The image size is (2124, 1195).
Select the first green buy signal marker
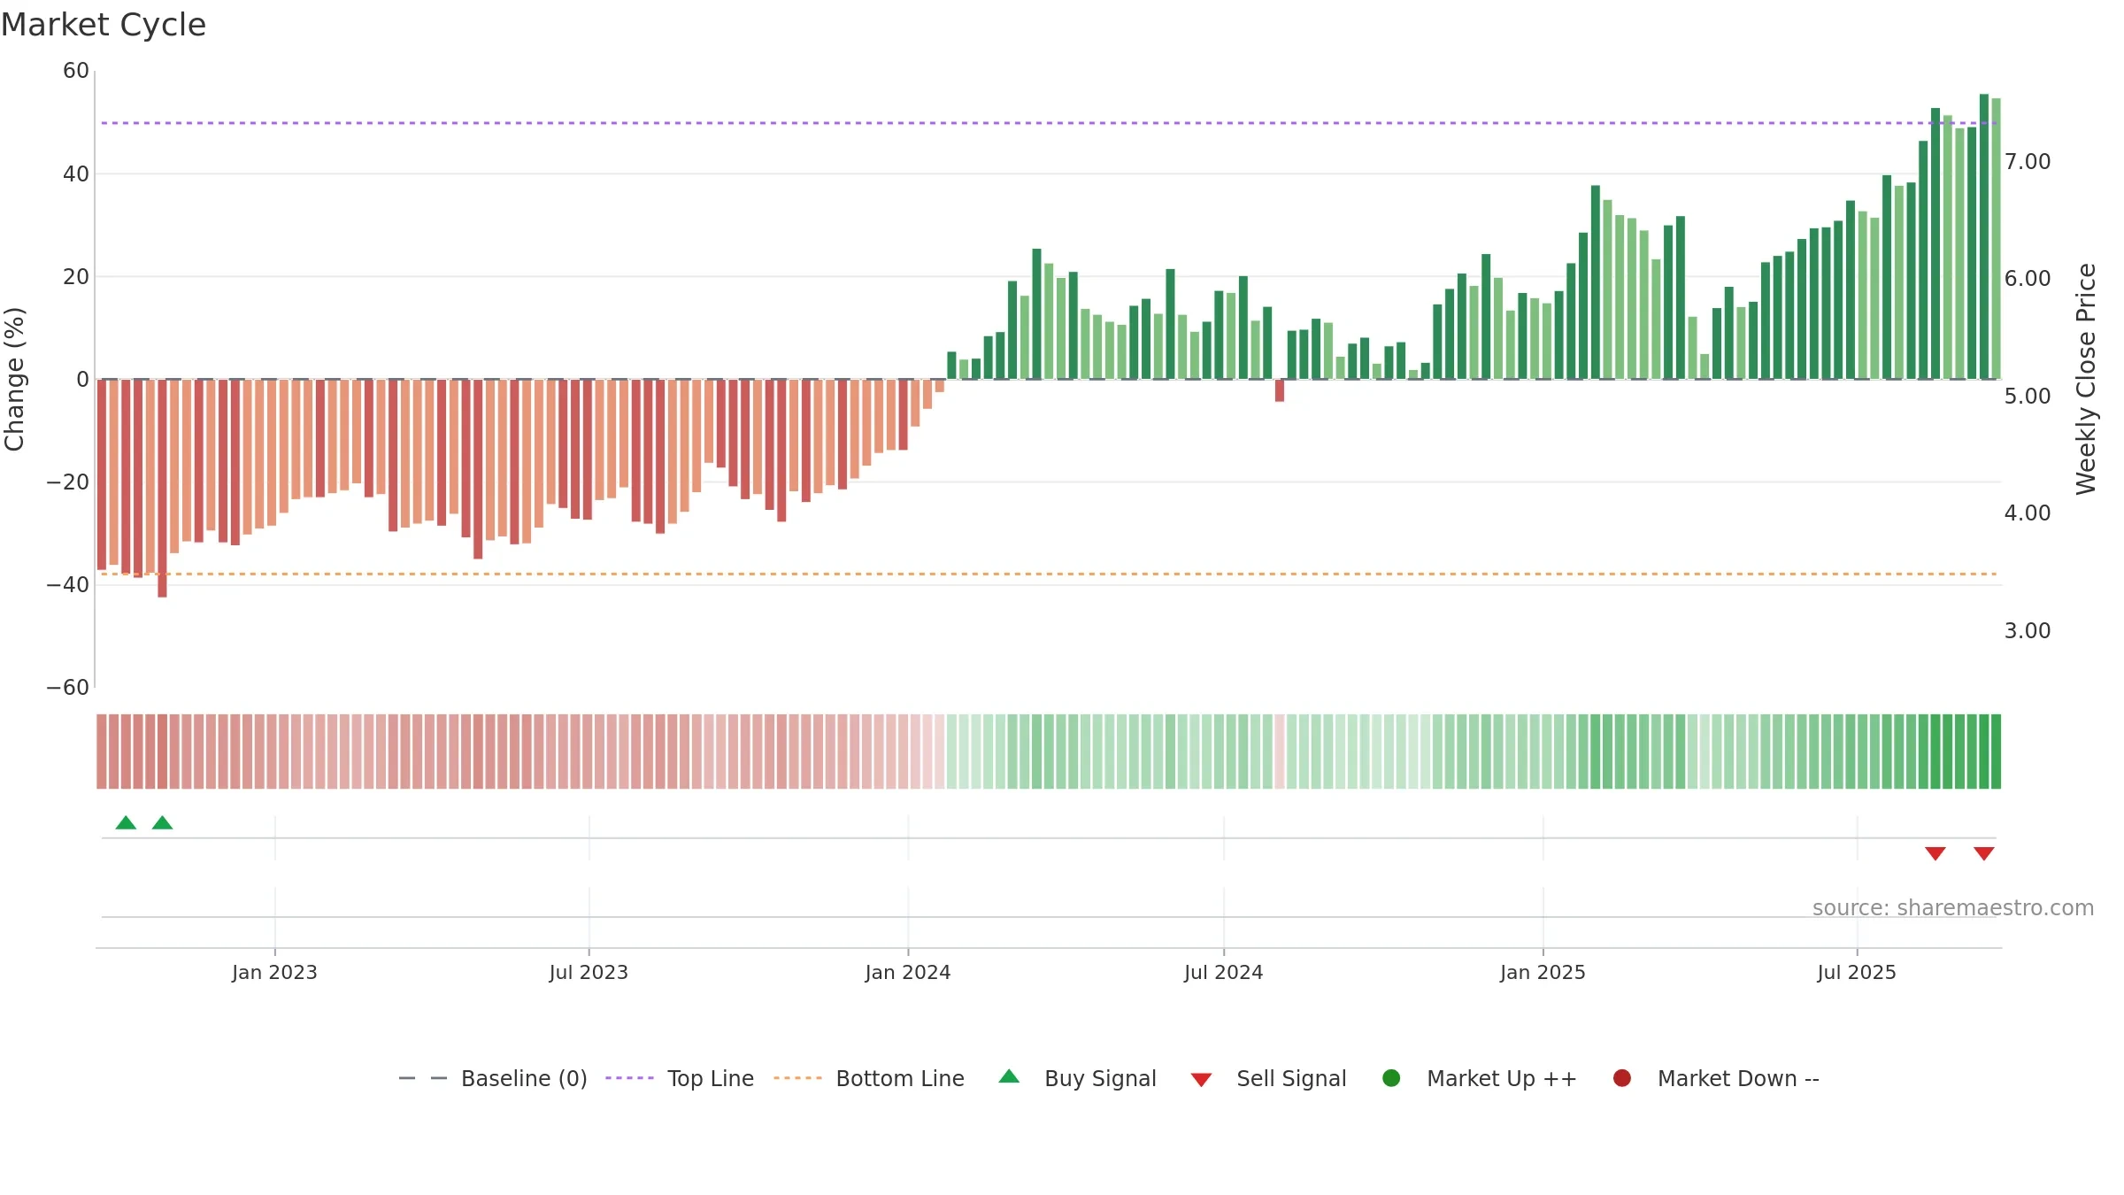click(126, 822)
